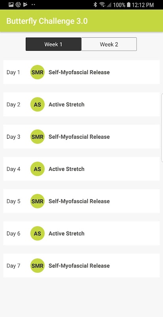163x317 pixels.
Task: Tap the Day 7 SMR circle icon
Action: (x=37, y=265)
